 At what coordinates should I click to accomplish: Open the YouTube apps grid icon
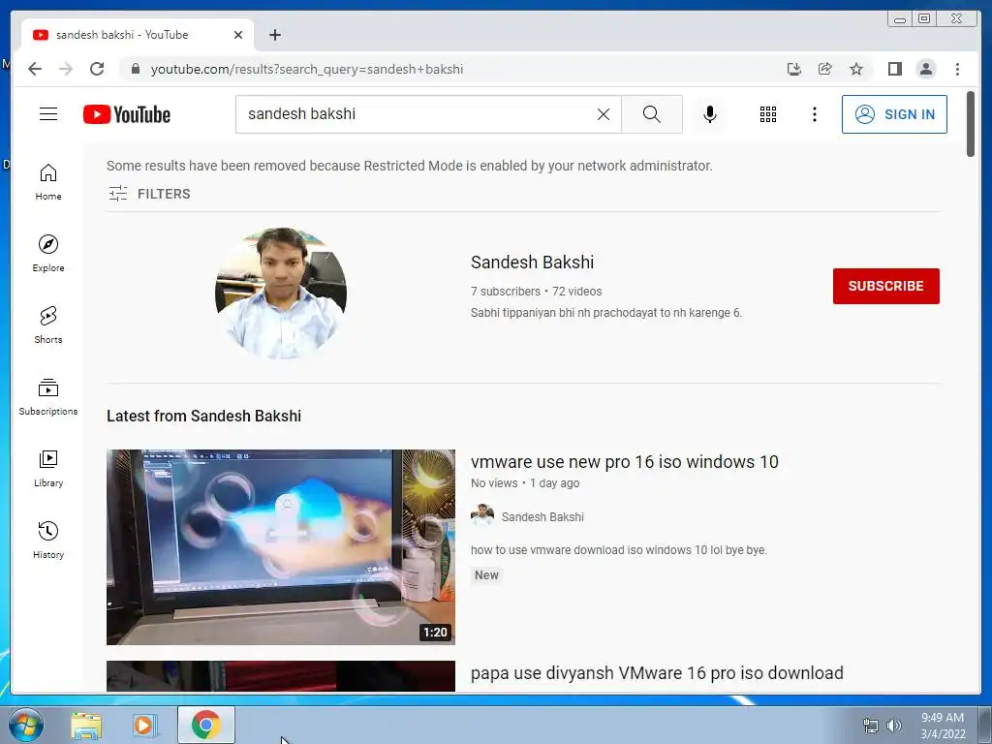tap(768, 114)
